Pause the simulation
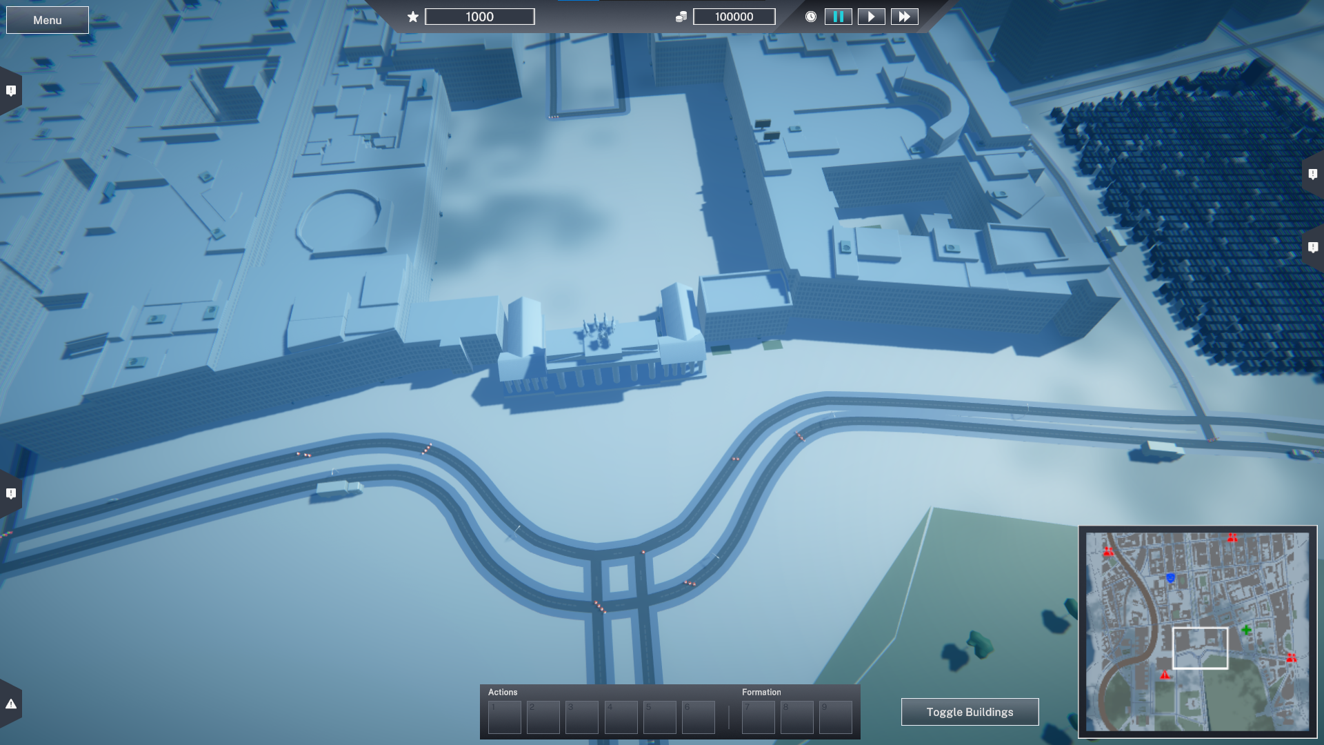 [x=838, y=17]
